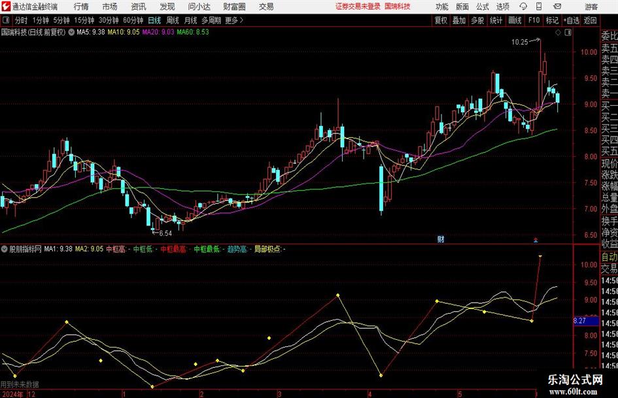Expand the 更多 periods list
Viewport: 618px width, 398px height.
[234, 20]
